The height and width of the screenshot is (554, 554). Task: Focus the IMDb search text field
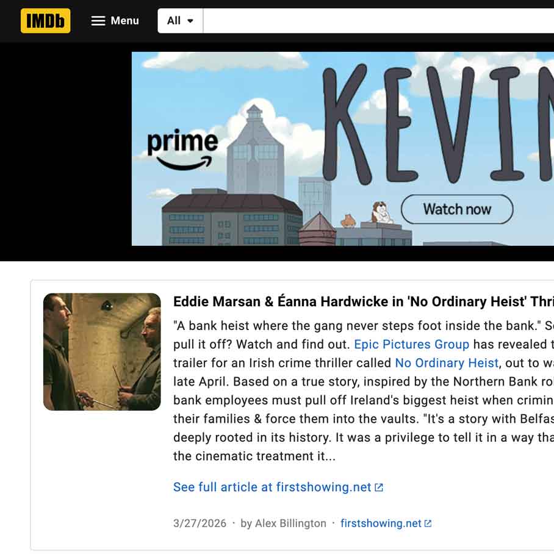[378, 21]
